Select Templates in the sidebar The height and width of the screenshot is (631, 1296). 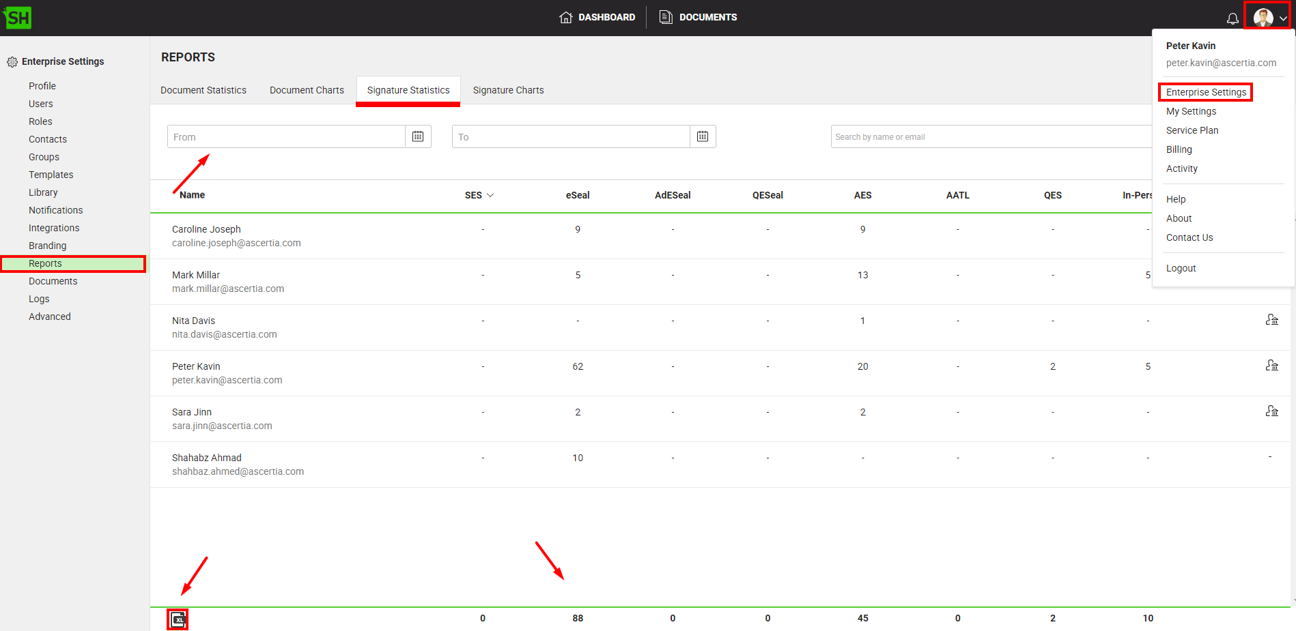point(51,175)
